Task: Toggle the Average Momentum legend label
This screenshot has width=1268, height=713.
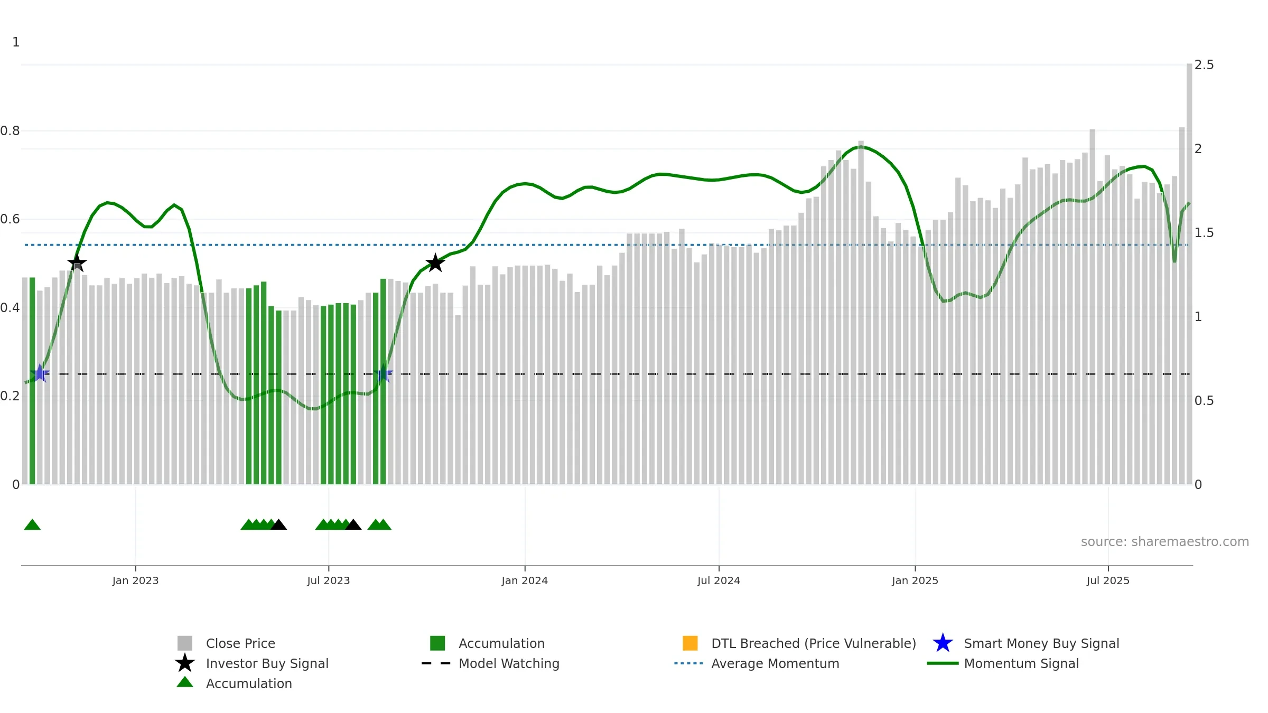Action: click(x=775, y=663)
